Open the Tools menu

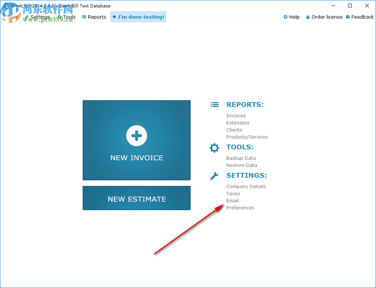67,17
